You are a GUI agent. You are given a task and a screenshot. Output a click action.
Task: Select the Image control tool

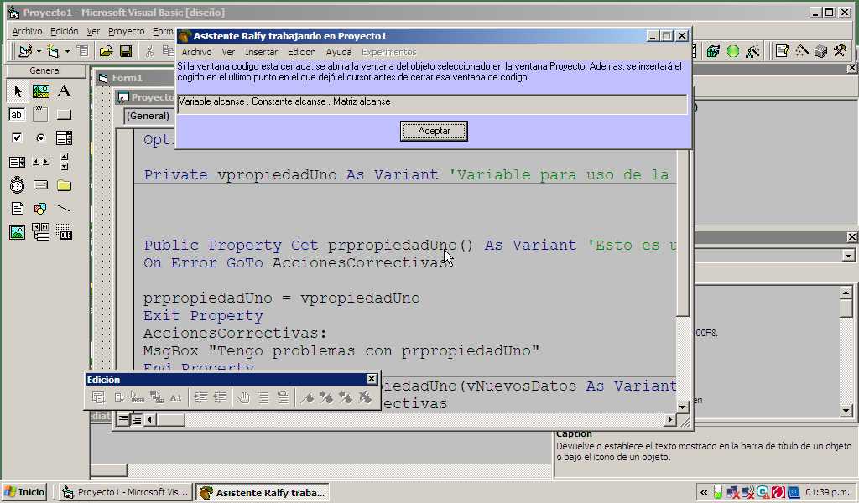(x=18, y=232)
